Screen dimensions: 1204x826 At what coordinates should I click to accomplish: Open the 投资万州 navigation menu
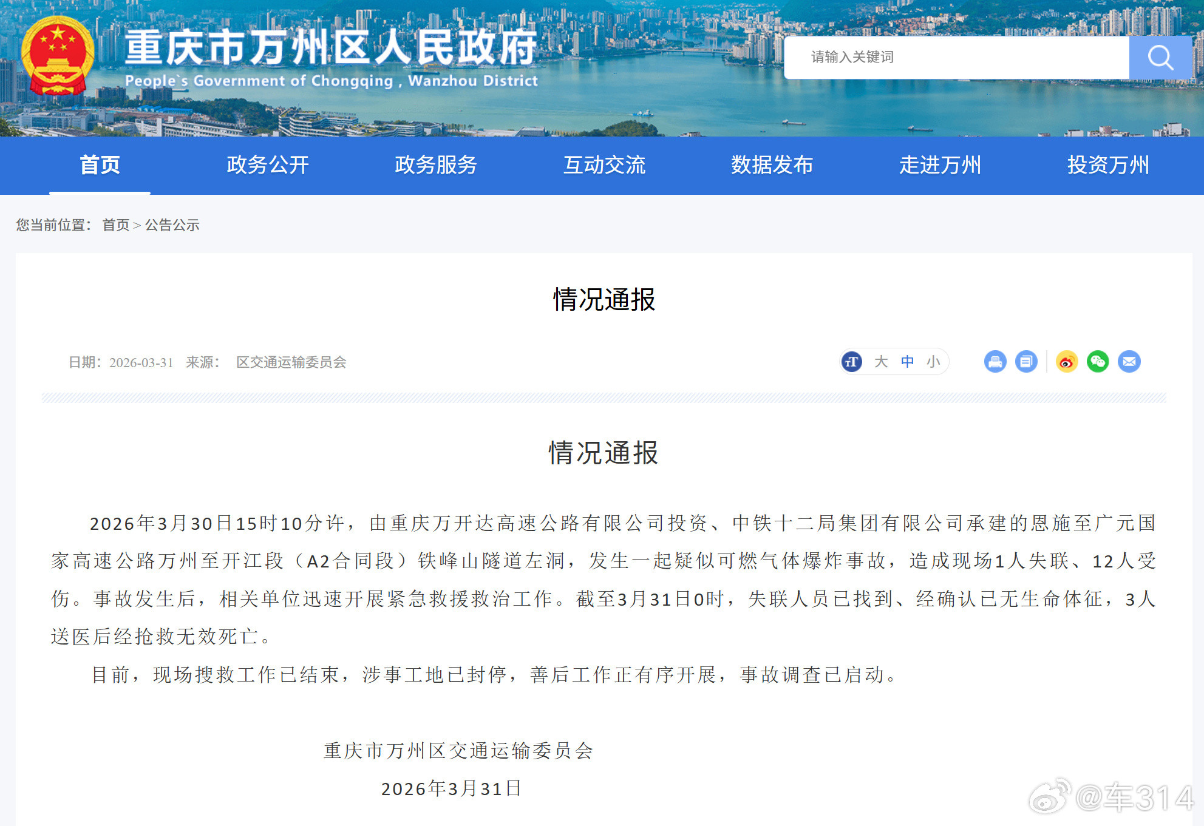coord(1109,164)
